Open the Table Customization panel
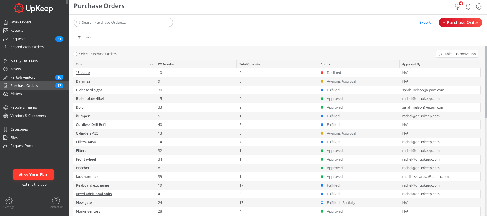The width and height of the screenshot is (487, 216). 457,54
